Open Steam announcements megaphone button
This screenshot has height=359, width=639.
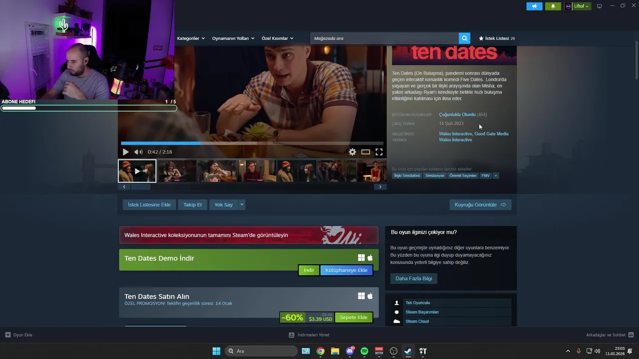pyautogui.click(x=534, y=6)
